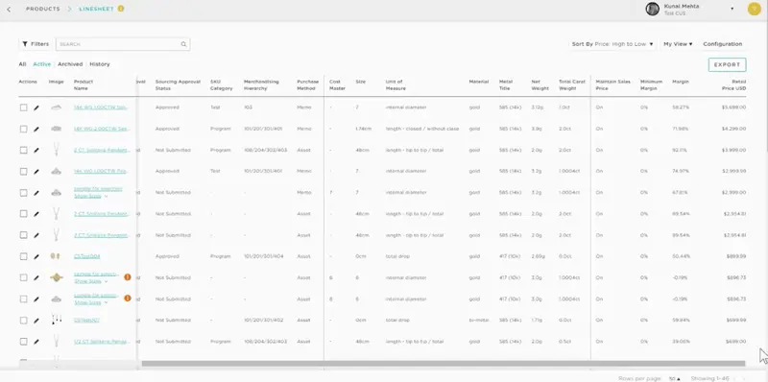Check the box on the $3,999.00 pendant row

pos(23,150)
